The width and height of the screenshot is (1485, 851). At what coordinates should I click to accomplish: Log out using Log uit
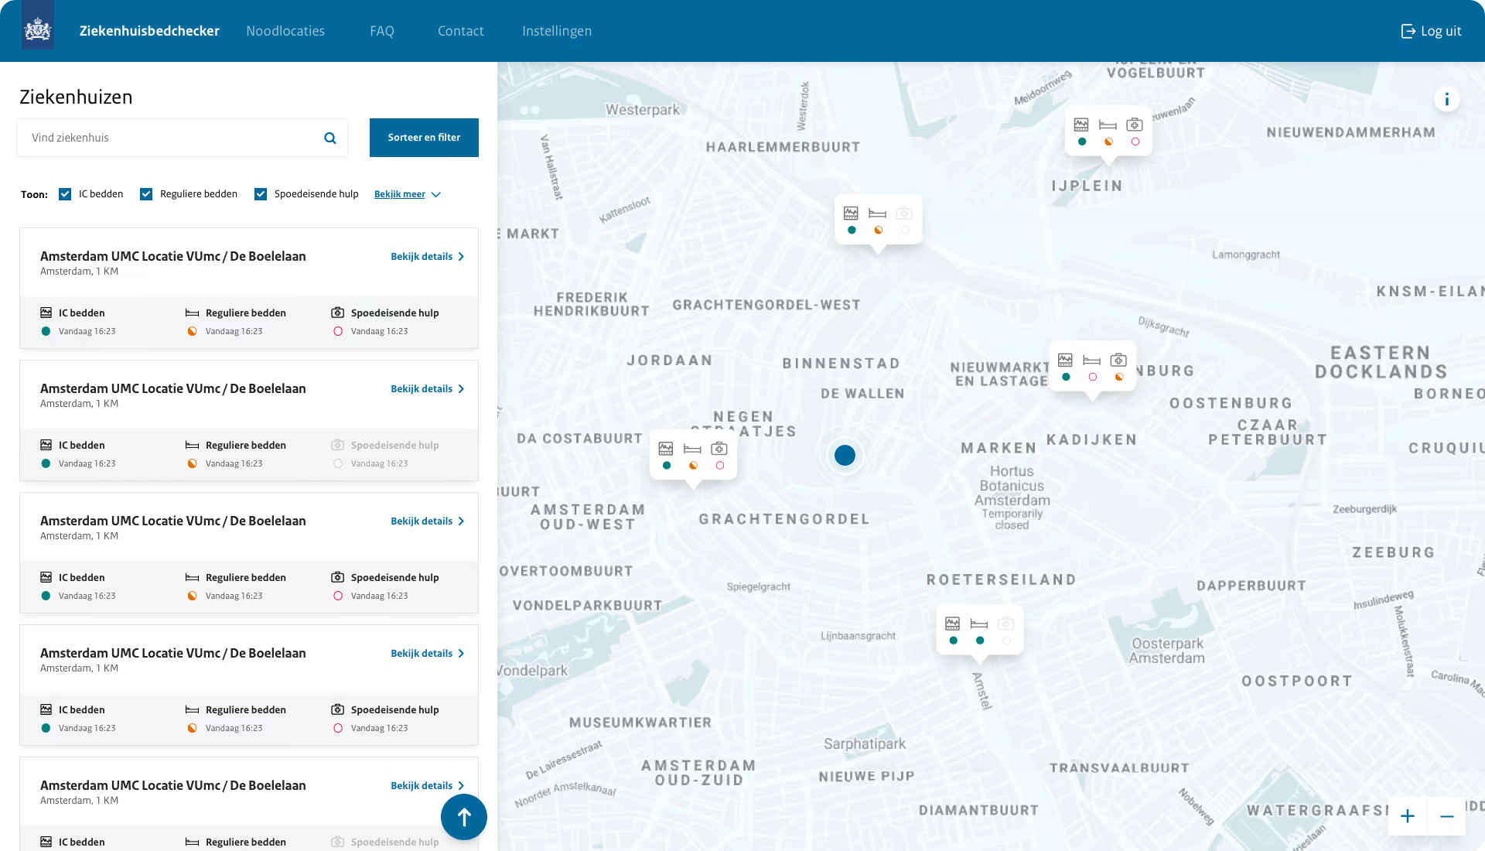click(1432, 31)
